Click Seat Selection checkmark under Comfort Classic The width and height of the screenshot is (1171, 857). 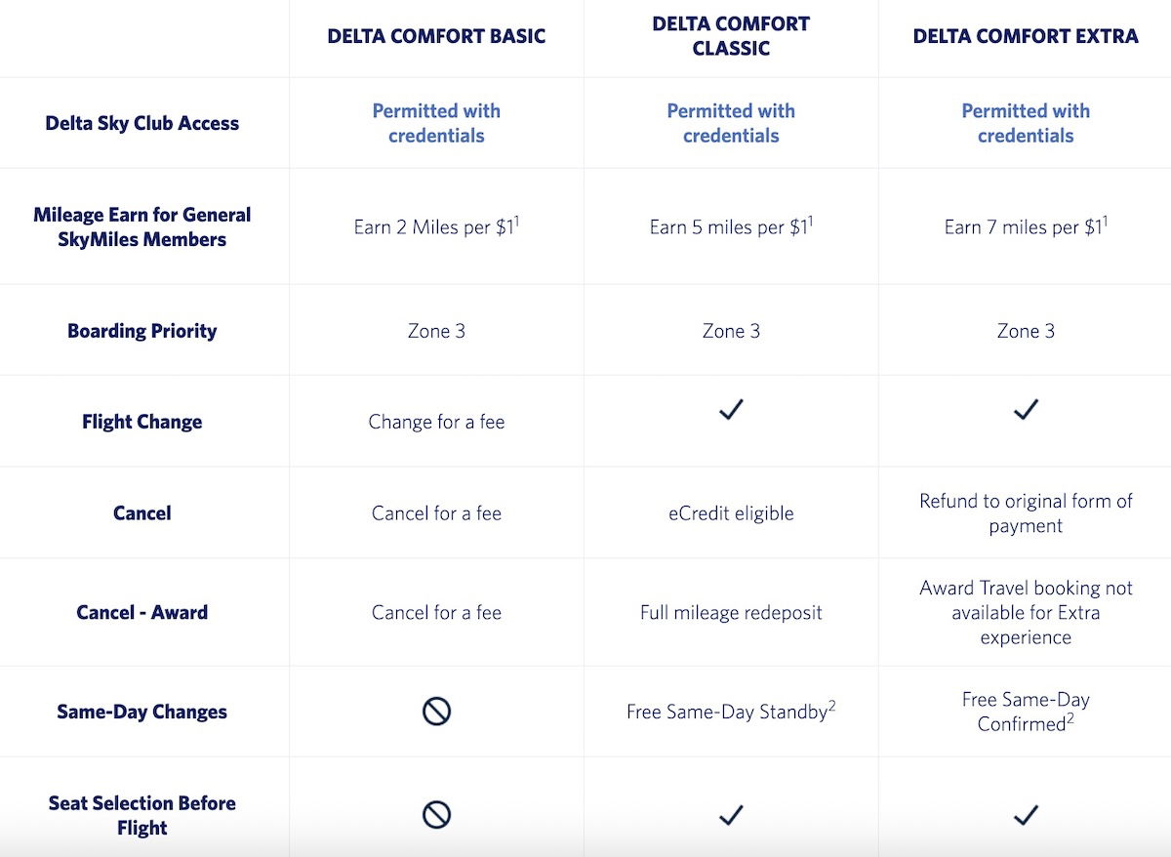(731, 814)
